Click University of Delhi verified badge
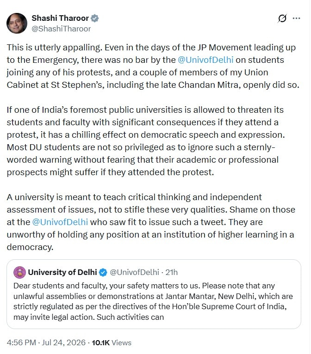 [x=103, y=273]
